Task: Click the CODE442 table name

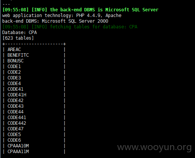Action: pyautogui.click(x=17, y=123)
